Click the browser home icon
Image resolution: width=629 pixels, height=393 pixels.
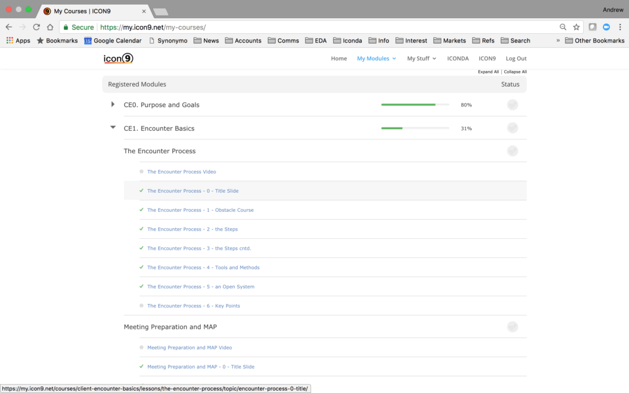[x=50, y=27]
